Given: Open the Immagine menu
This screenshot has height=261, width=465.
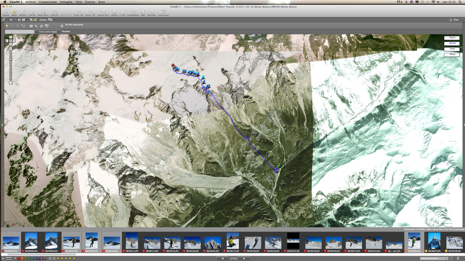Looking at the screenshot, I should 66,2.
